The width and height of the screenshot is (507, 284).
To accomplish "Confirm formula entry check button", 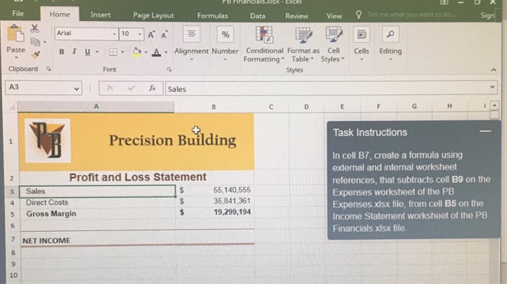I will (x=131, y=88).
